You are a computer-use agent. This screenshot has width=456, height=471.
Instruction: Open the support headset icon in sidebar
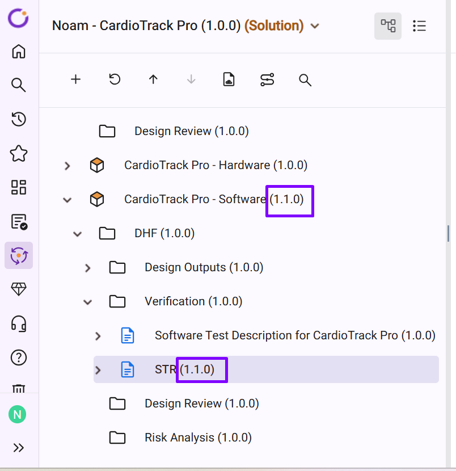19,323
